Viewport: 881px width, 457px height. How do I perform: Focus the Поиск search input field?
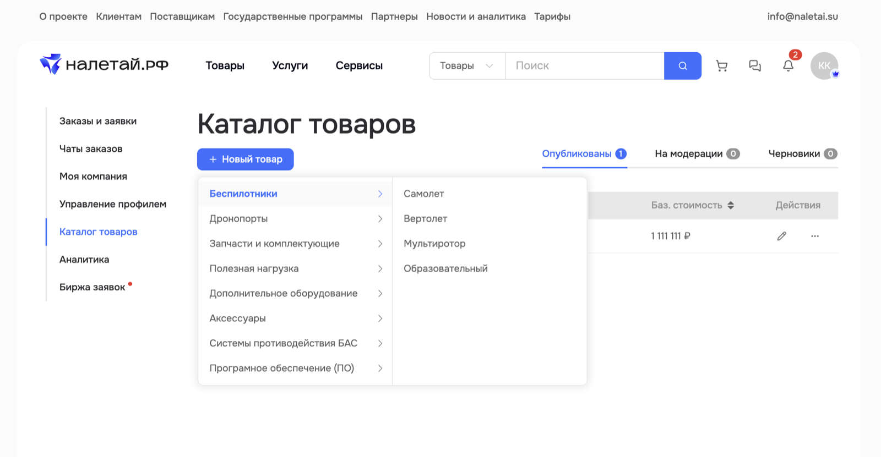point(585,66)
